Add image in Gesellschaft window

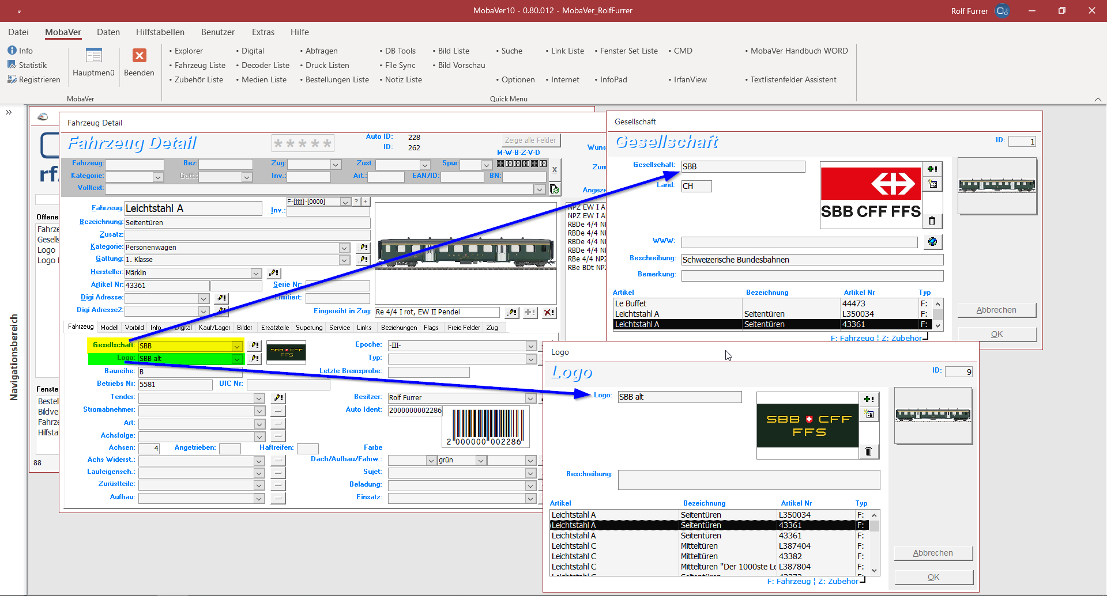coord(932,169)
